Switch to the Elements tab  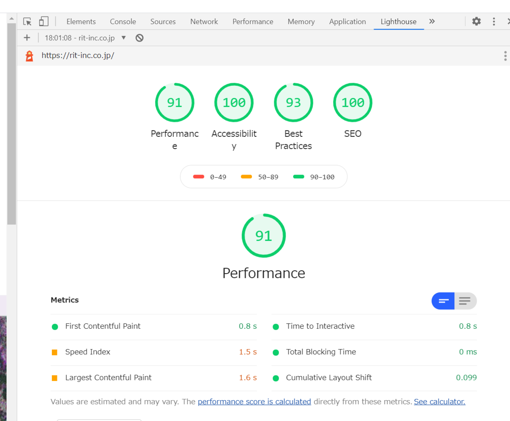point(81,22)
